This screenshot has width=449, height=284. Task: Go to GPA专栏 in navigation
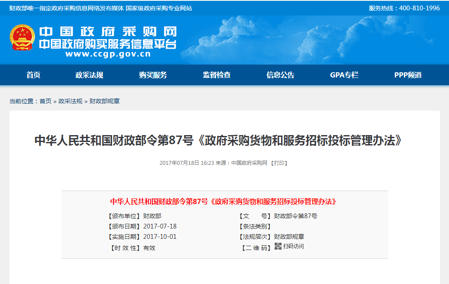tap(344, 75)
